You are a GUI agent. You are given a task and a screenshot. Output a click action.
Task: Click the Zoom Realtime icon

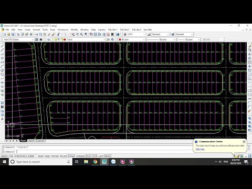(77, 35)
